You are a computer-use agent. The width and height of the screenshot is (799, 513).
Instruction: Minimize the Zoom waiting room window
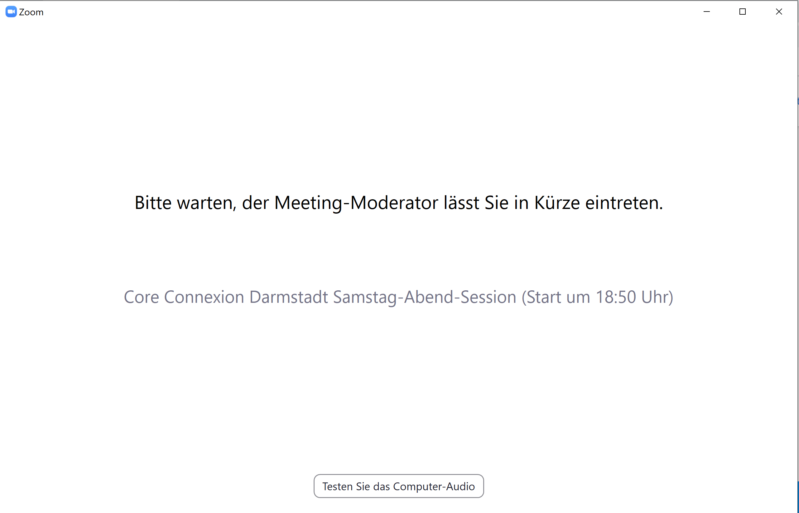[706, 12]
